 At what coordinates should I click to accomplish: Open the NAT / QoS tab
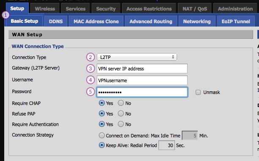point(195,8)
